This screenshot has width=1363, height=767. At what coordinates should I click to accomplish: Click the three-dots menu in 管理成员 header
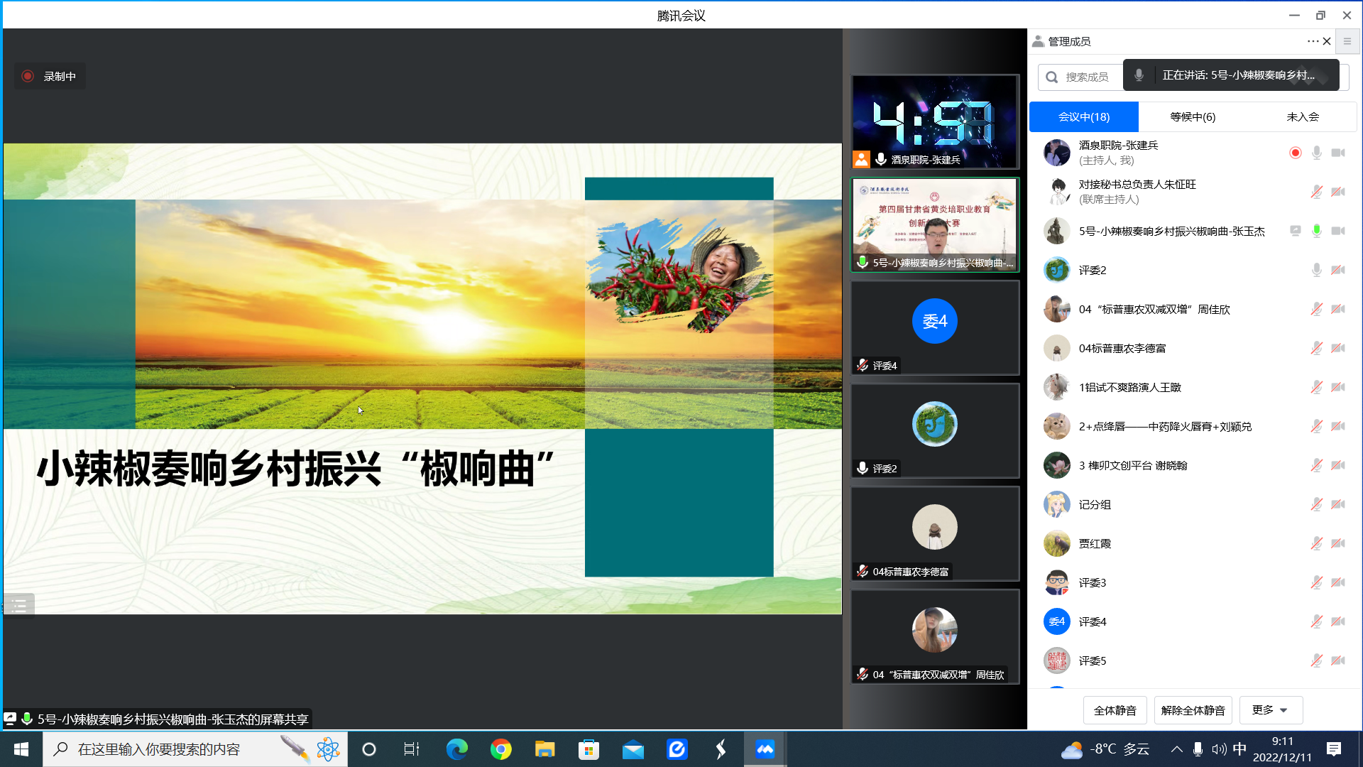[1312, 41]
